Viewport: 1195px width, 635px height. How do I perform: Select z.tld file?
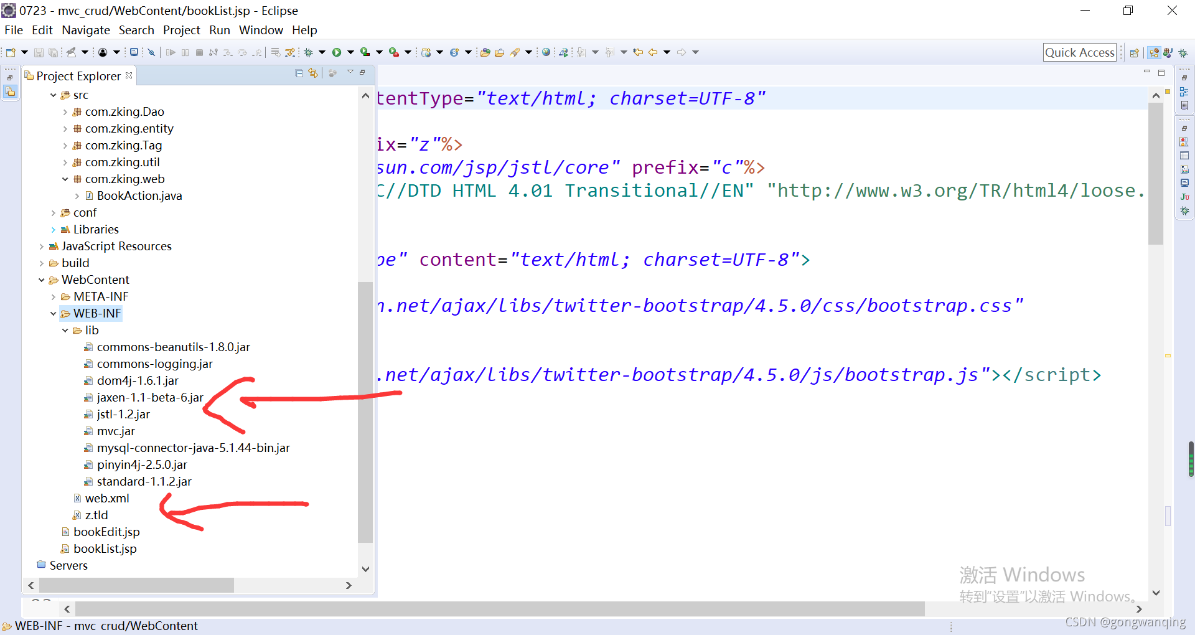point(96,515)
